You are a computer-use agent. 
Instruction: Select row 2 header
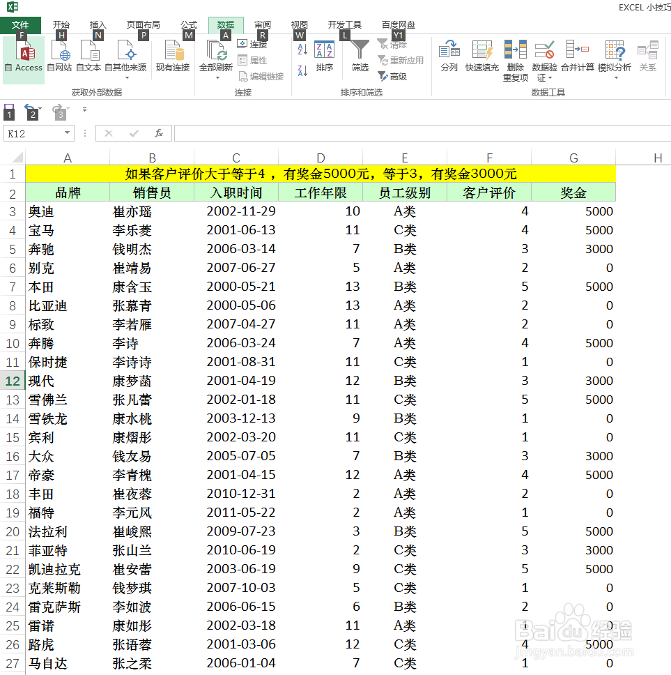(13, 193)
